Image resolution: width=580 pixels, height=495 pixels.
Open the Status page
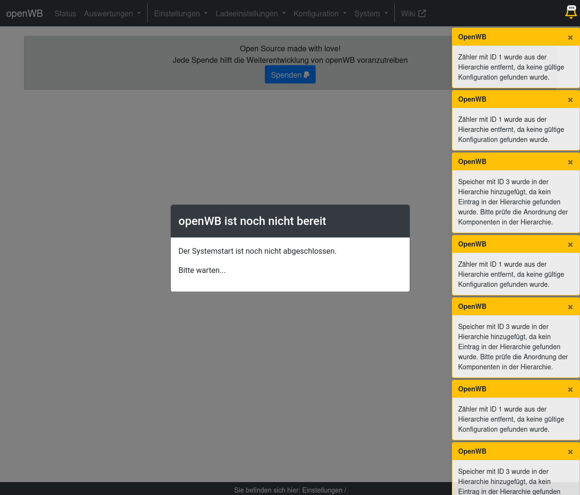[65, 13]
